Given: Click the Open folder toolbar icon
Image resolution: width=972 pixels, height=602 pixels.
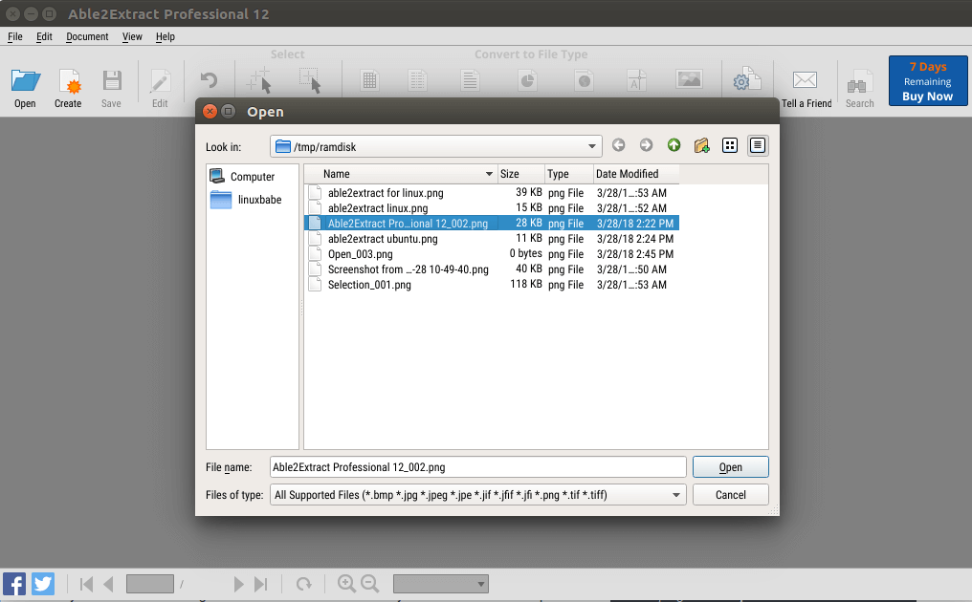Looking at the screenshot, I should pos(25,81).
